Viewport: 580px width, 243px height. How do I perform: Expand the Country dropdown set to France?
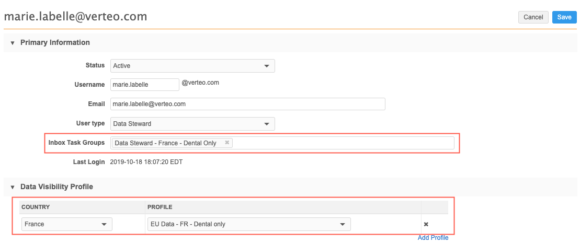click(x=67, y=224)
